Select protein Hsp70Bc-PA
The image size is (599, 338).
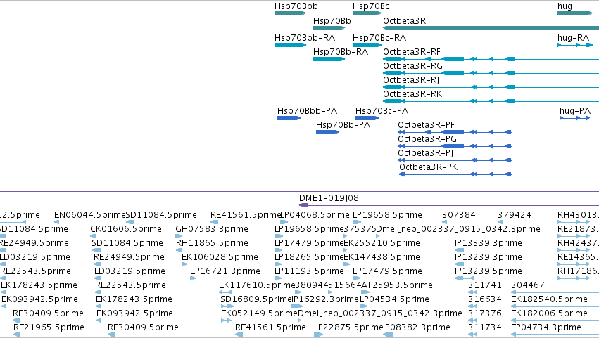point(367,118)
